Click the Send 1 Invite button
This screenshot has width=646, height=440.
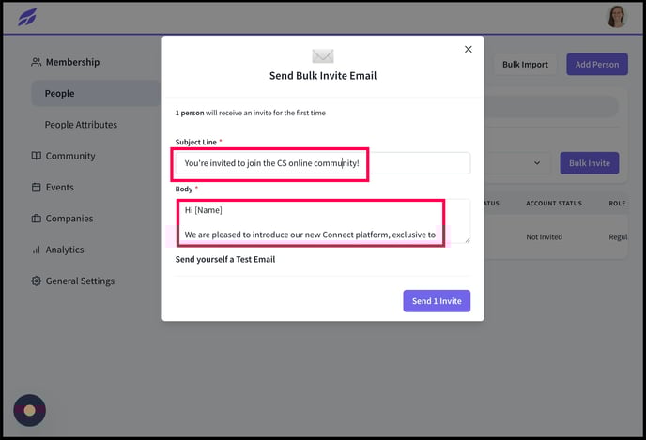point(437,301)
